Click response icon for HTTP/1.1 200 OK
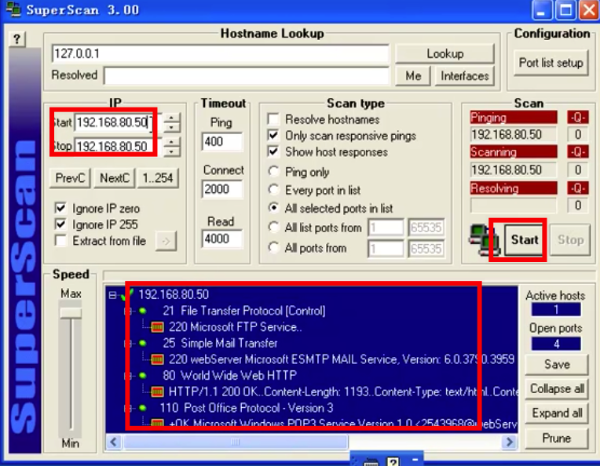 click(x=157, y=391)
